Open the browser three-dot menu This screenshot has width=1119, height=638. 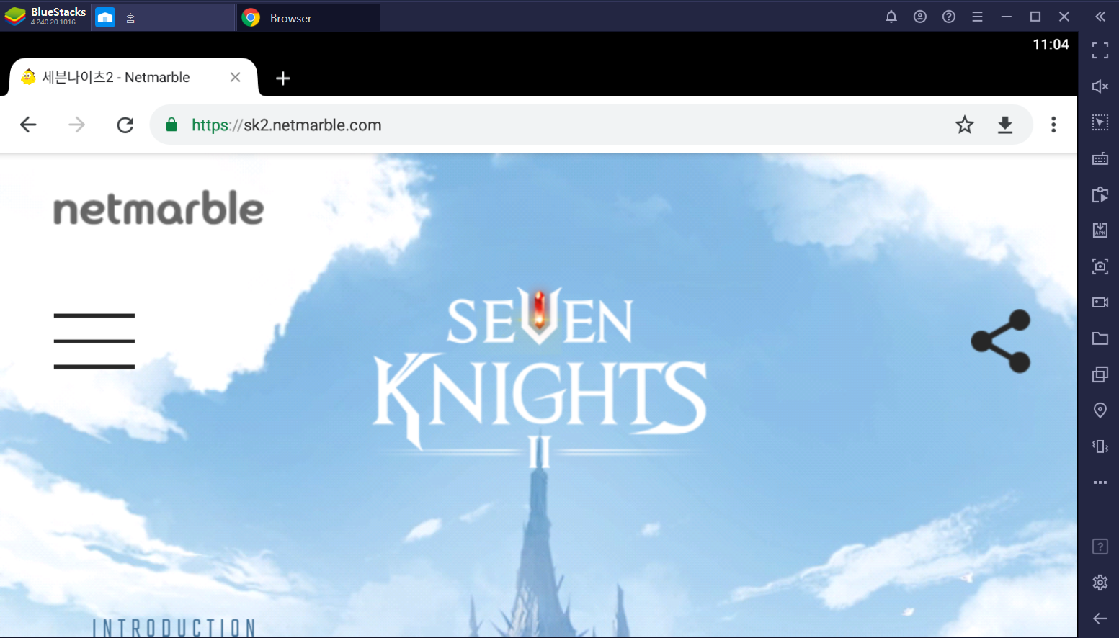(x=1053, y=125)
